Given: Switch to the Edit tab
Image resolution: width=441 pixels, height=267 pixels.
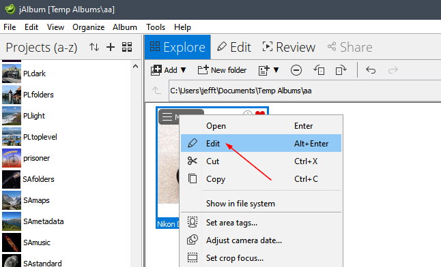Looking at the screenshot, I should [x=233, y=47].
